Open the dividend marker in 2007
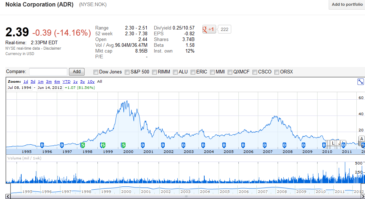The image size is (365, 199). pos(265,145)
